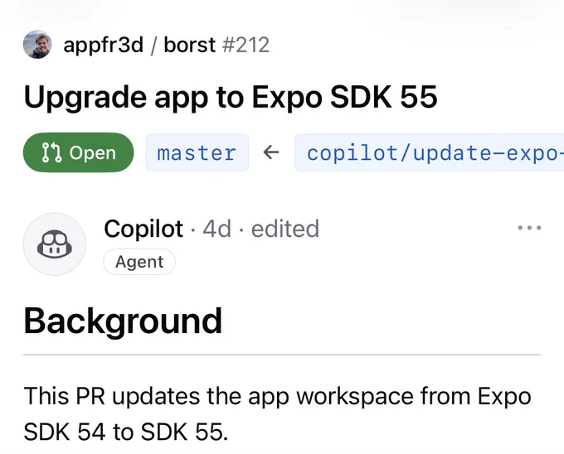
Task: Click the left arrow between branches
Action: click(271, 152)
